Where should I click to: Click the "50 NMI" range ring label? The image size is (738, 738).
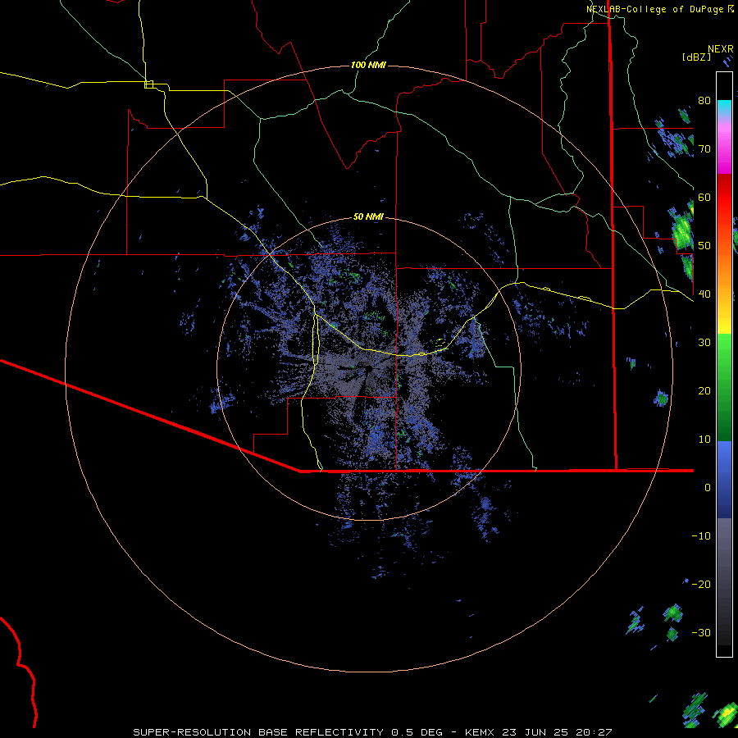(368, 217)
